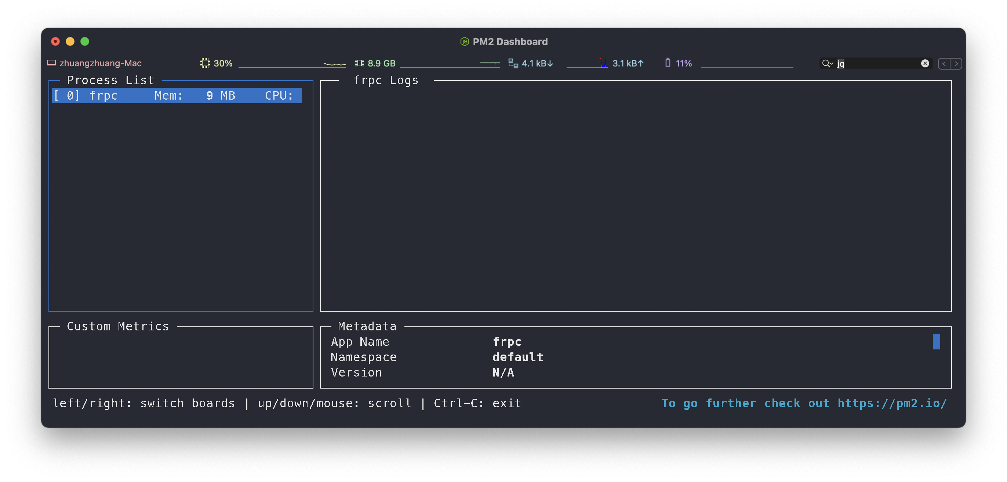Image resolution: width=1007 pixels, height=482 pixels.
Task: Click the "Version" metadata label
Action: (356, 372)
